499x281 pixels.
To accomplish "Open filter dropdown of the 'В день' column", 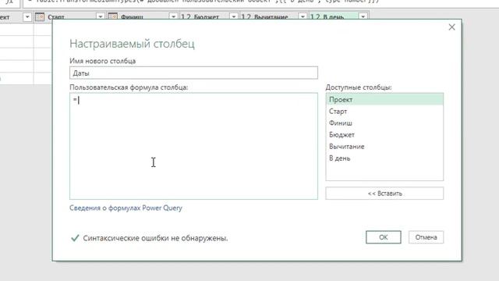I will click(363, 16).
